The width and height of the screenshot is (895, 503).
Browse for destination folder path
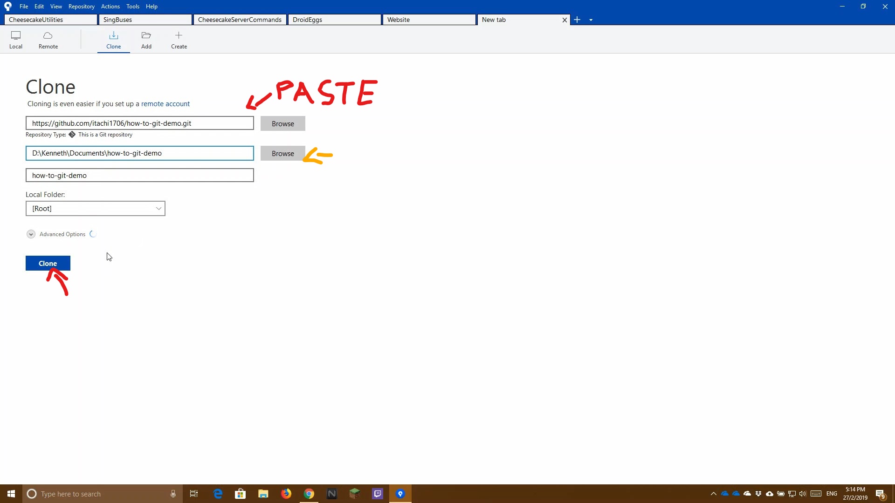282,153
